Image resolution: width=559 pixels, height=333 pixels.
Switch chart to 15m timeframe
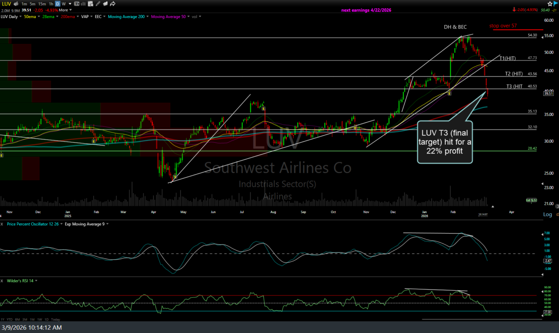[x=41, y=4]
